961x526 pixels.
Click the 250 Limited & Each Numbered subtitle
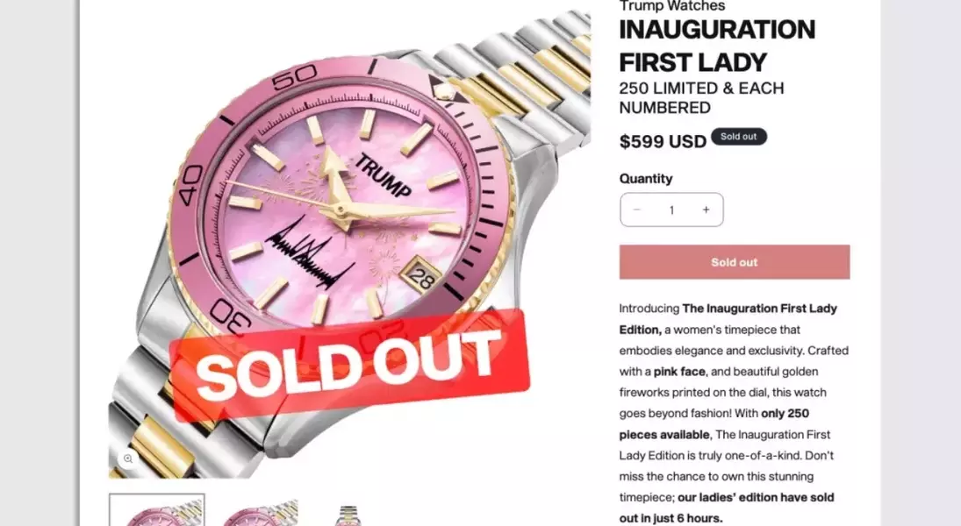point(702,98)
